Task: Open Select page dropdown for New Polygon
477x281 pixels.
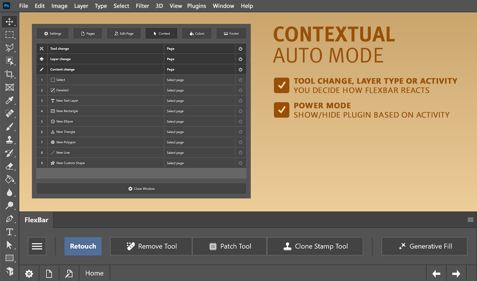Action: 200,142
